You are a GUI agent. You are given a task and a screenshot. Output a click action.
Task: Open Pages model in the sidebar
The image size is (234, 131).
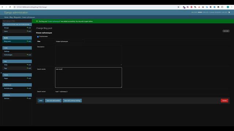pyautogui.click(x=6, y=78)
